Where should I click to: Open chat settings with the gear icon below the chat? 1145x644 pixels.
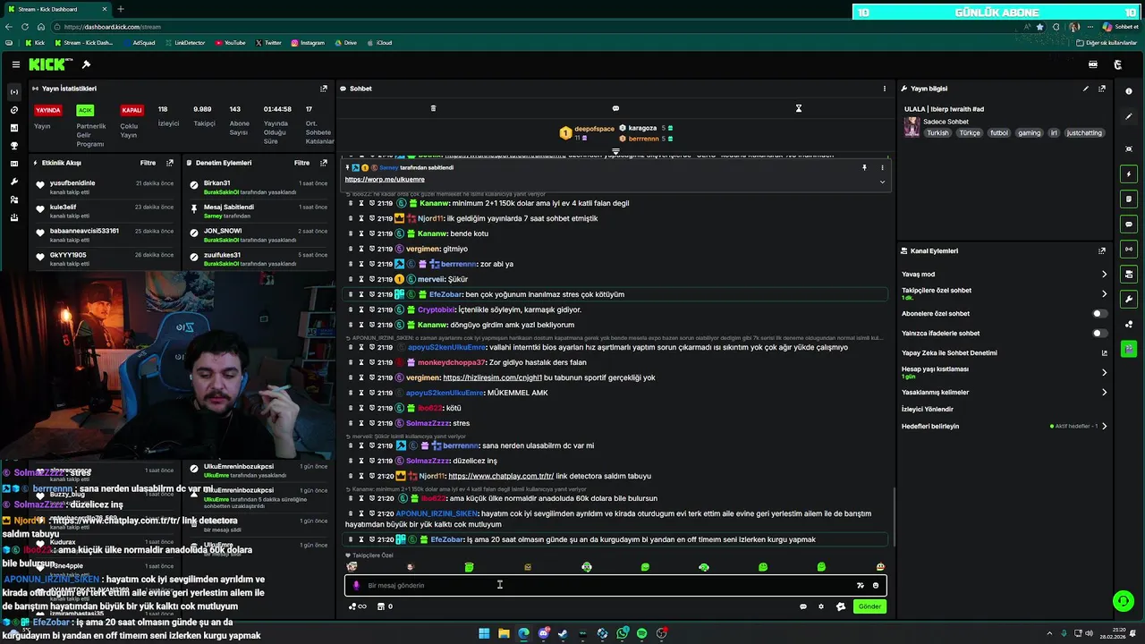[821, 606]
